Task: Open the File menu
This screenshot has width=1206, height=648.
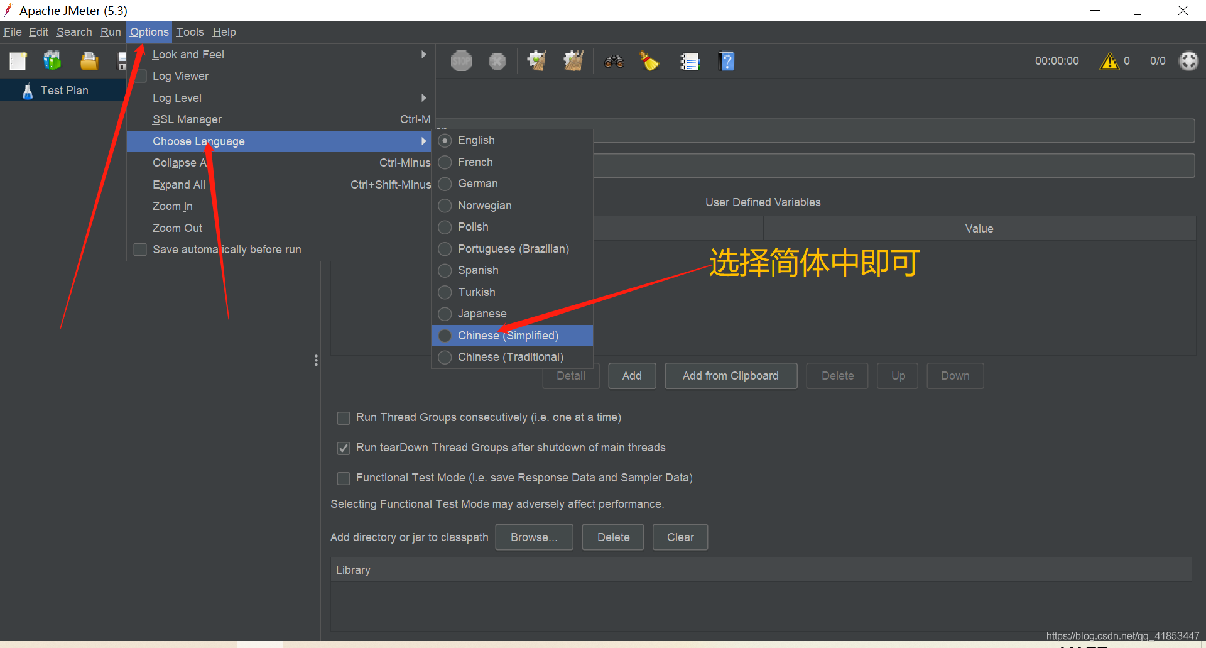Action: pos(13,32)
